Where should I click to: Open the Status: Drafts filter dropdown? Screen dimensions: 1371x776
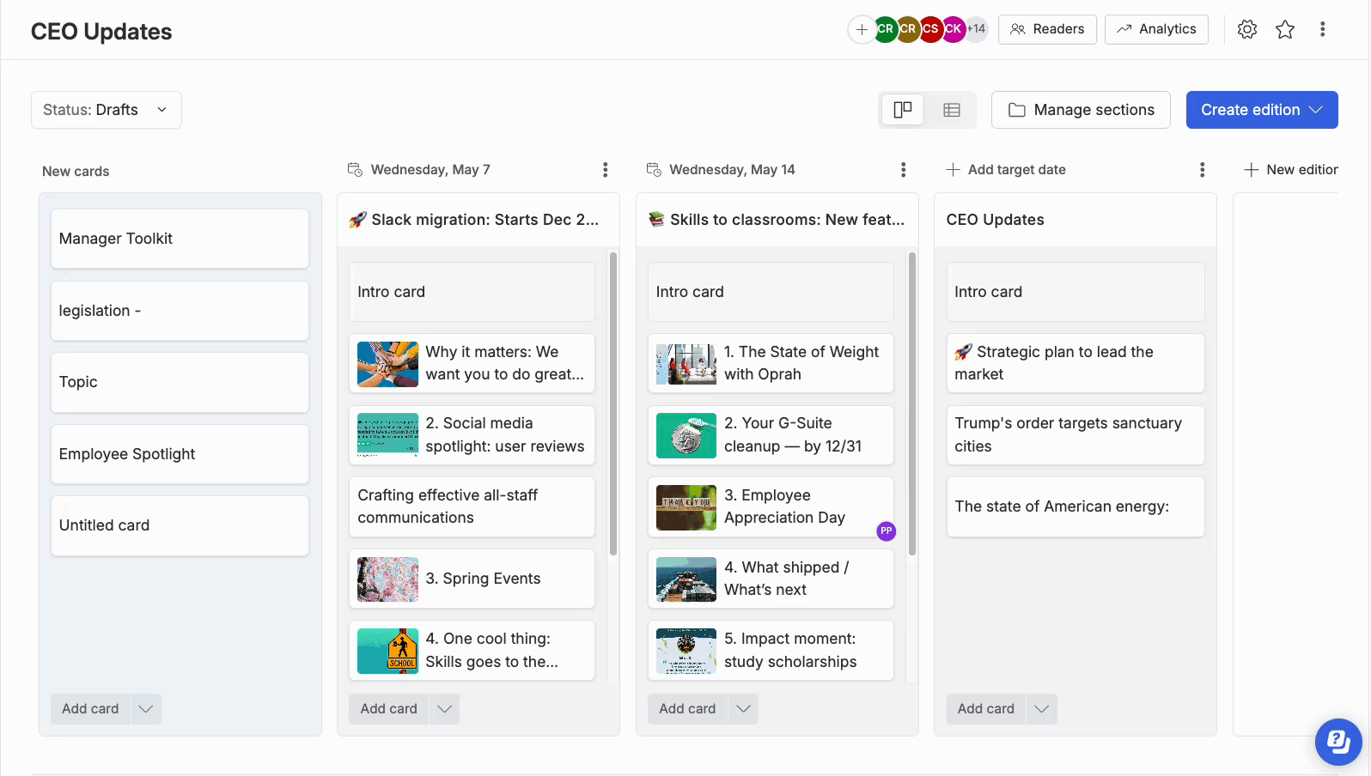point(107,110)
